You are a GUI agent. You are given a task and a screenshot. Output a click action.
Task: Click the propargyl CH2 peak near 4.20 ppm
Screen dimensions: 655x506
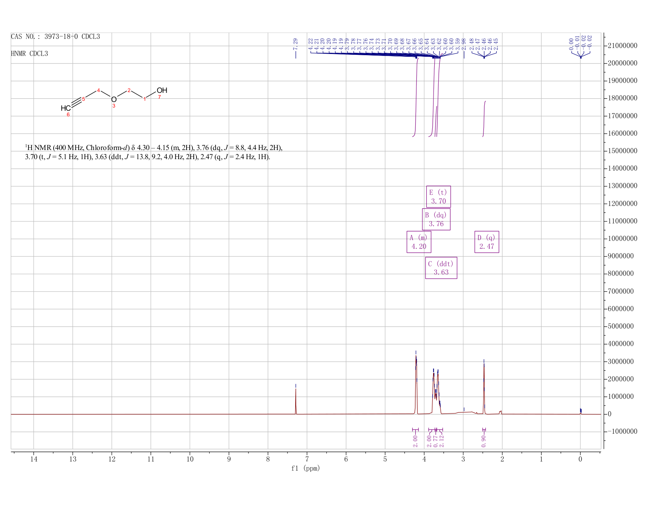click(x=416, y=385)
